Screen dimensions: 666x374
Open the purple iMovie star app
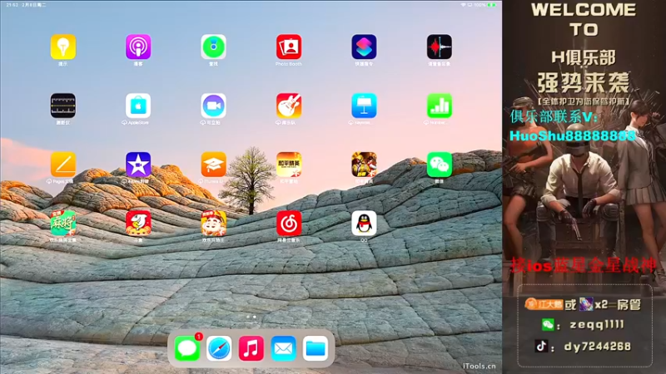[138, 165]
